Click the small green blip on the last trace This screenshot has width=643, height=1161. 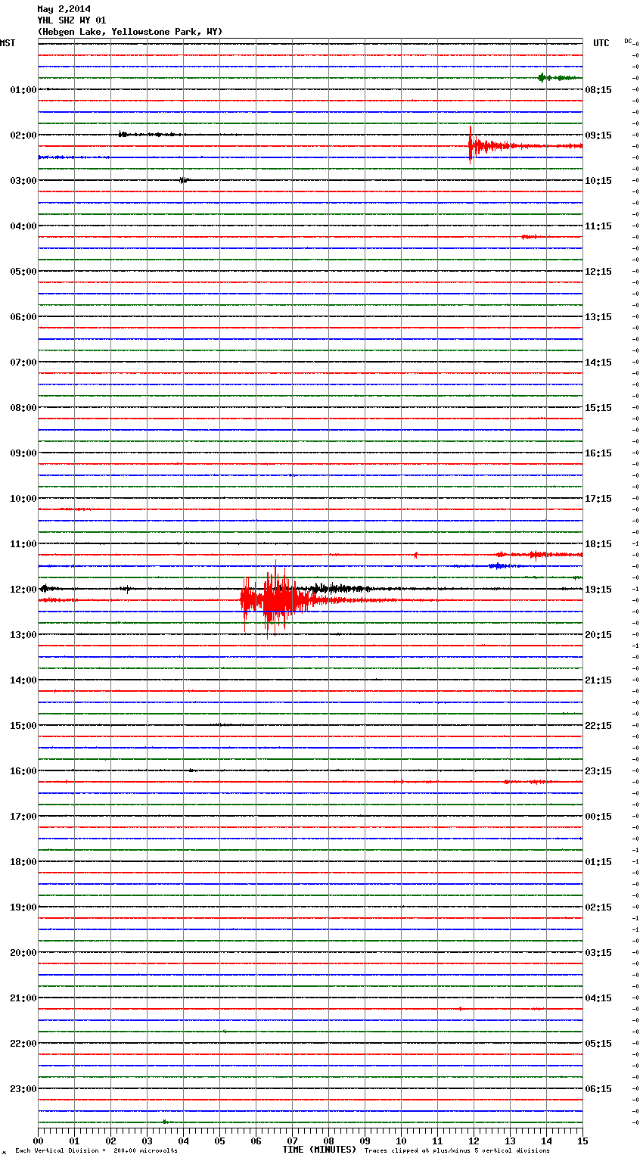165,1122
